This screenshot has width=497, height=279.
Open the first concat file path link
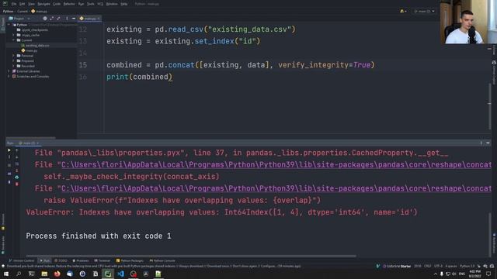point(276,165)
